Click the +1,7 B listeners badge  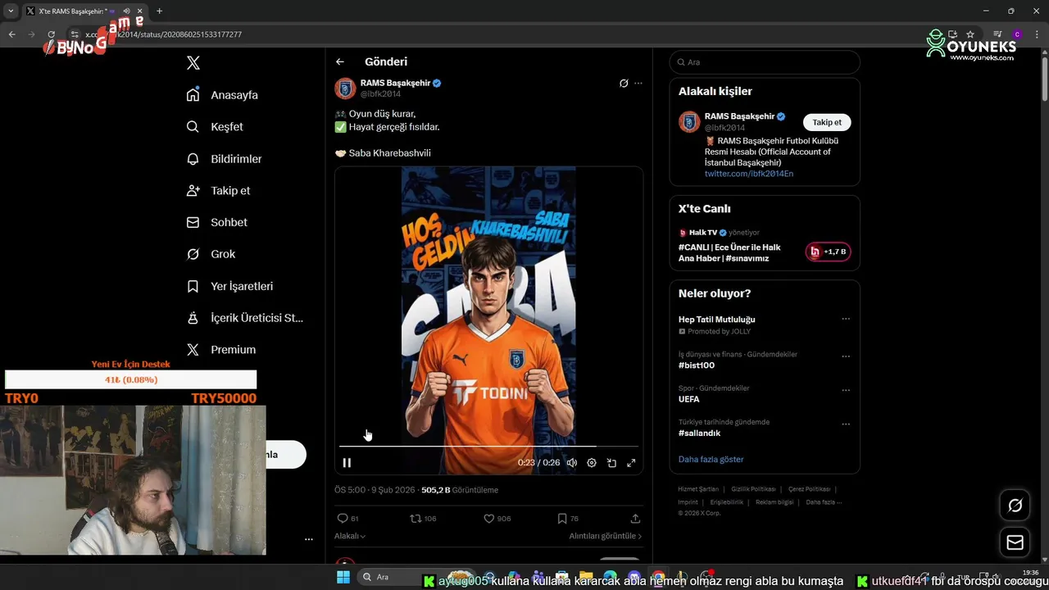click(829, 252)
